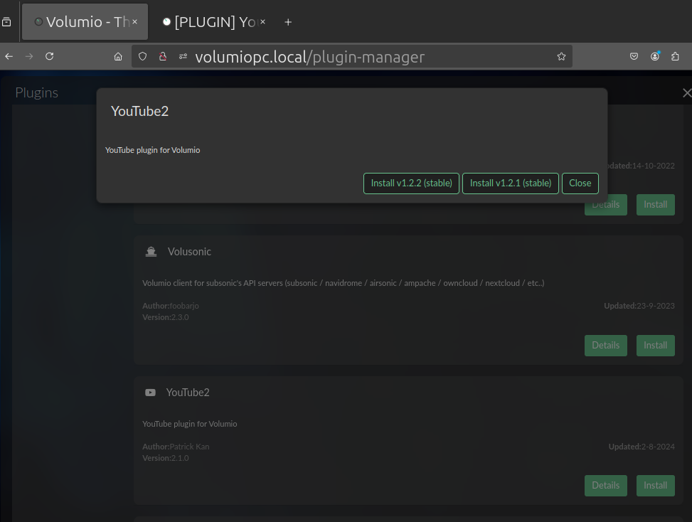Viewport: 692px width, 522px height.
Task: Install v1.2.2 (stable) of YouTube2
Action: (x=411, y=183)
